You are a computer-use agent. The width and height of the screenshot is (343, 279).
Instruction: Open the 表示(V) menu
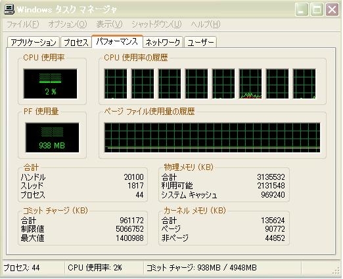pos(109,24)
